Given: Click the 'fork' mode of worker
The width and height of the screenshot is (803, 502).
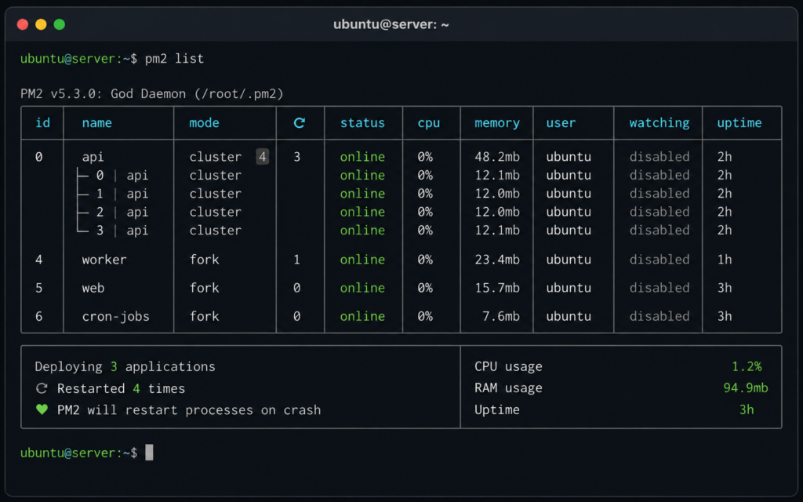Looking at the screenshot, I should [x=204, y=260].
